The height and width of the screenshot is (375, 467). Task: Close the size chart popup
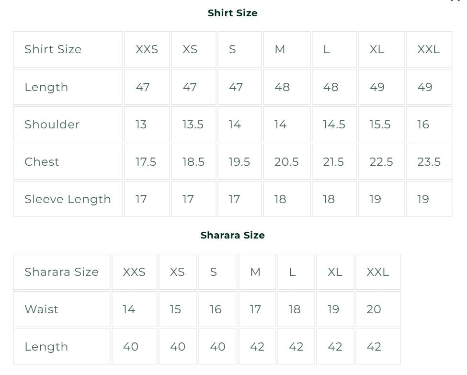point(456,1)
